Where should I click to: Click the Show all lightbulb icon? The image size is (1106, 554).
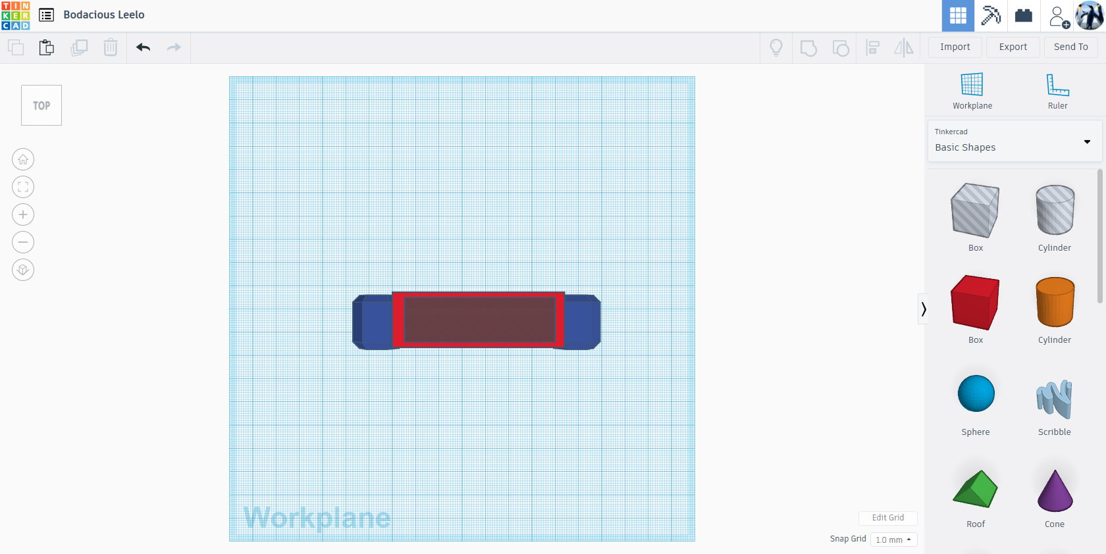776,47
